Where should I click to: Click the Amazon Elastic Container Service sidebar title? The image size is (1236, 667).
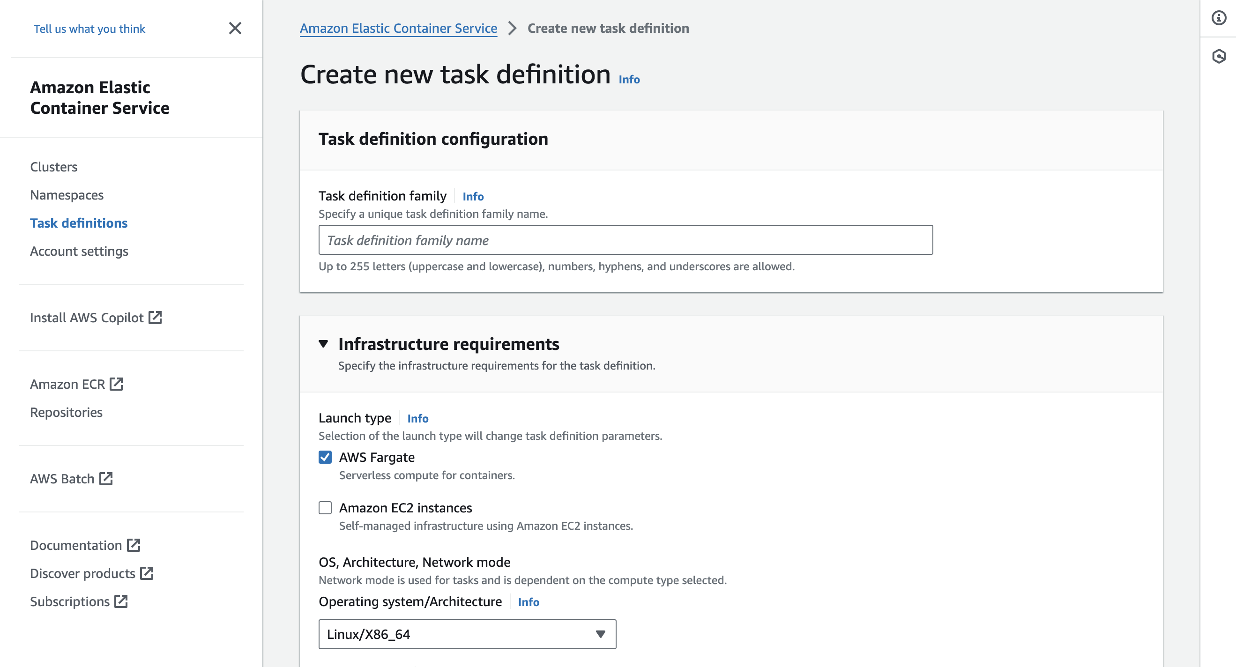point(100,97)
